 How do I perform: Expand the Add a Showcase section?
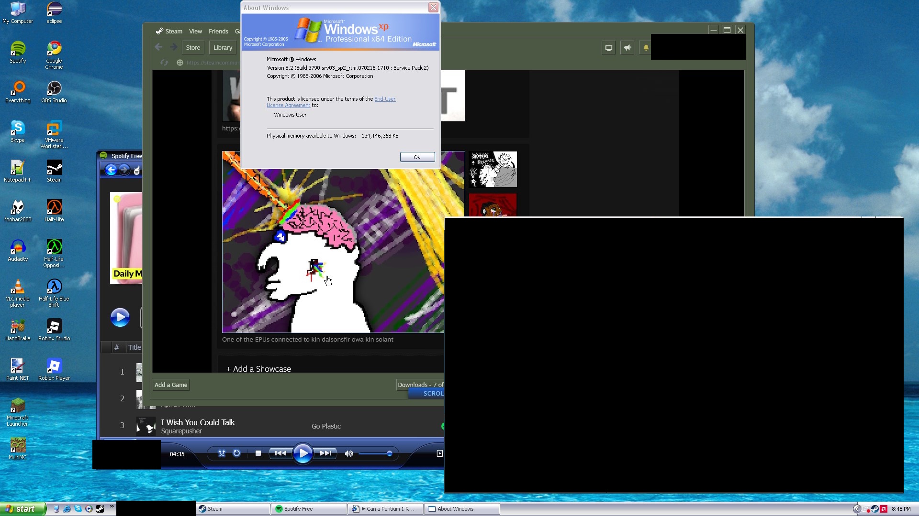(258, 369)
